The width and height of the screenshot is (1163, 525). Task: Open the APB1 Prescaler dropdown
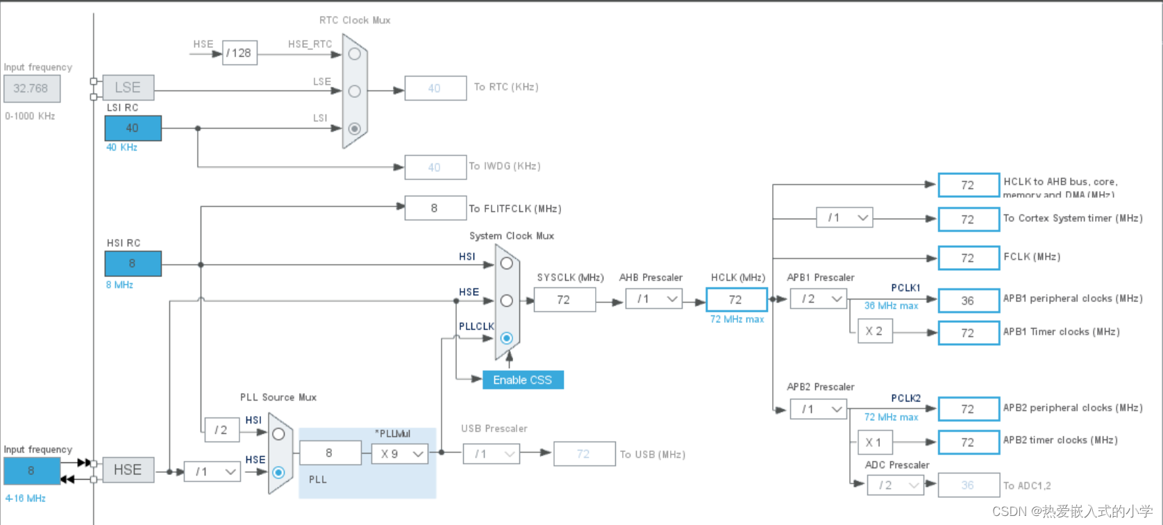(x=819, y=299)
